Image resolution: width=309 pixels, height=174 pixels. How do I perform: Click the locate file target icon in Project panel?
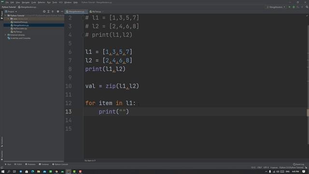click(x=44, y=12)
